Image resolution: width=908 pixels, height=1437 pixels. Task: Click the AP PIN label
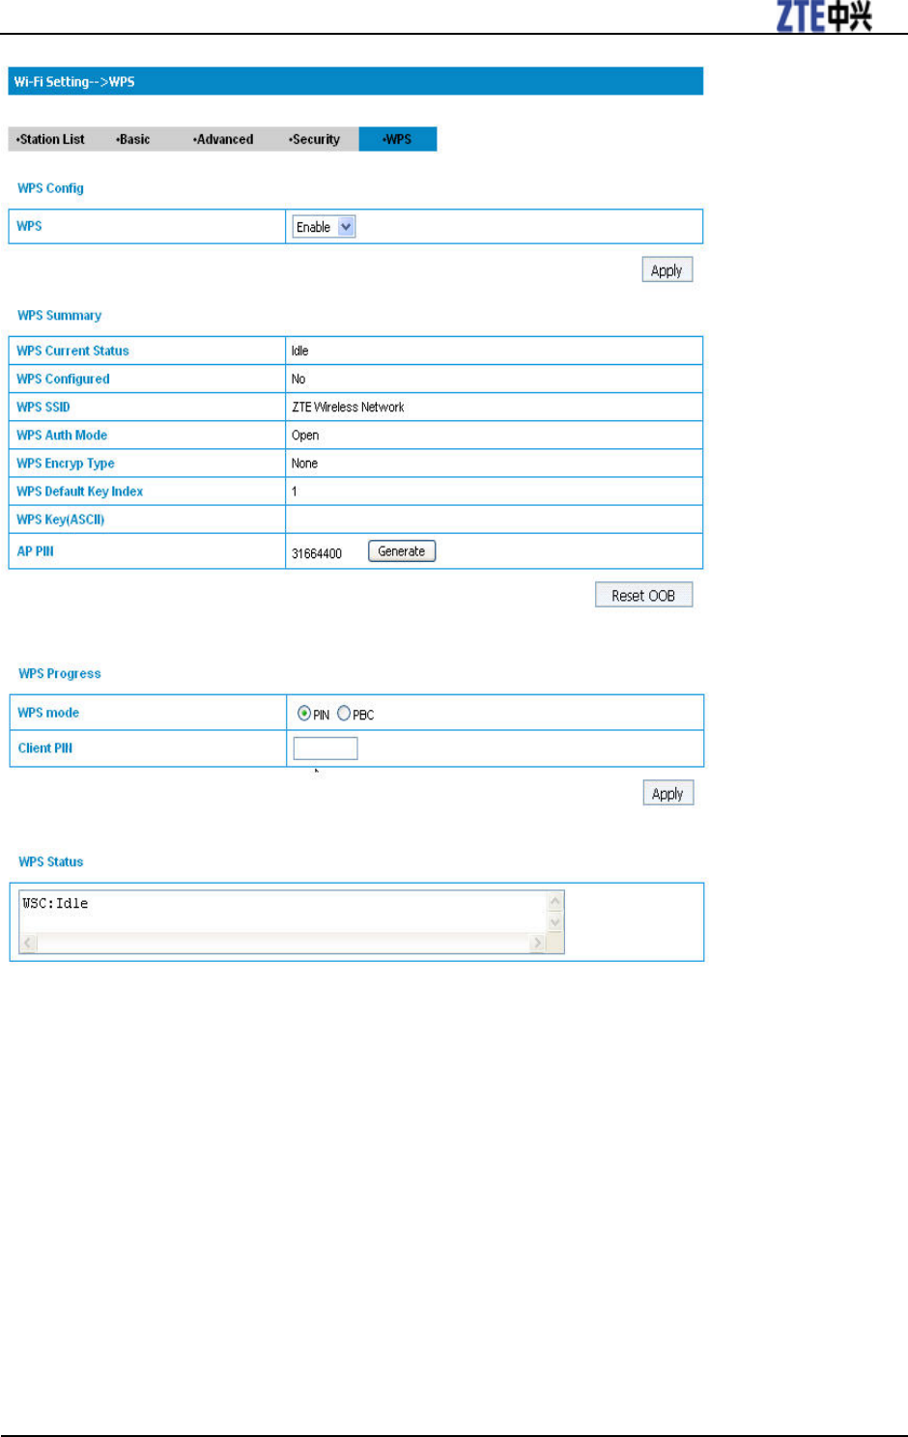pyautogui.click(x=36, y=551)
